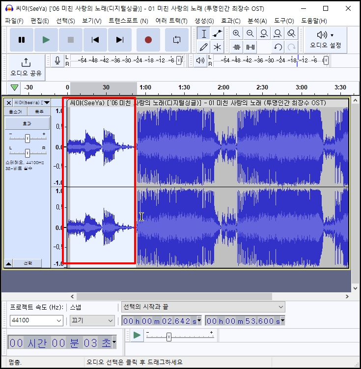Toggle the track mute (음소거) button

16,112
